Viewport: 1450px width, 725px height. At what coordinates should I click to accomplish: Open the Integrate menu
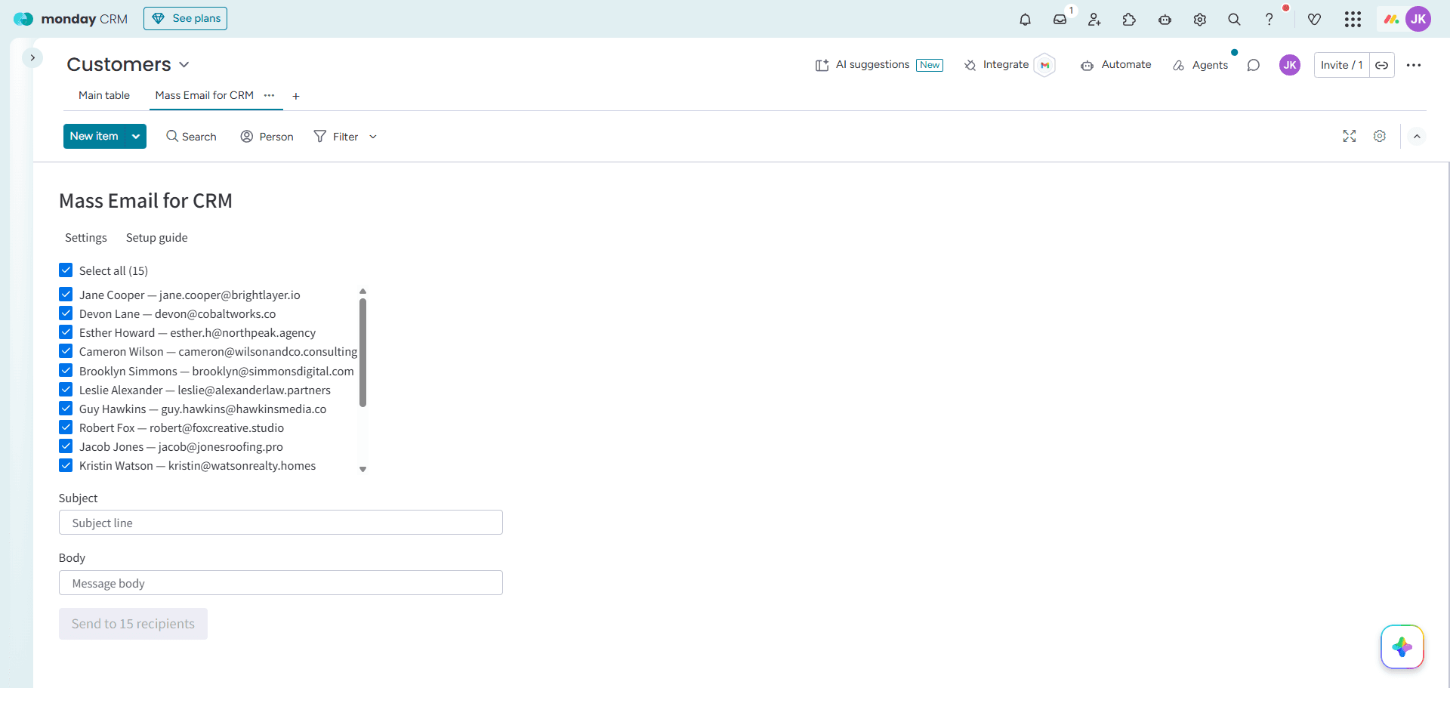point(996,65)
